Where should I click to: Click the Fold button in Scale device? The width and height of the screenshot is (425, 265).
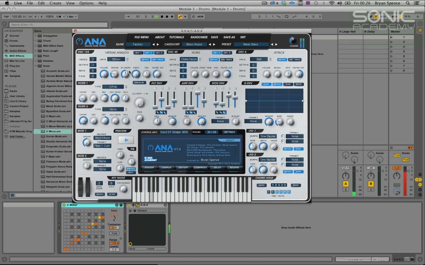click(114, 233)
